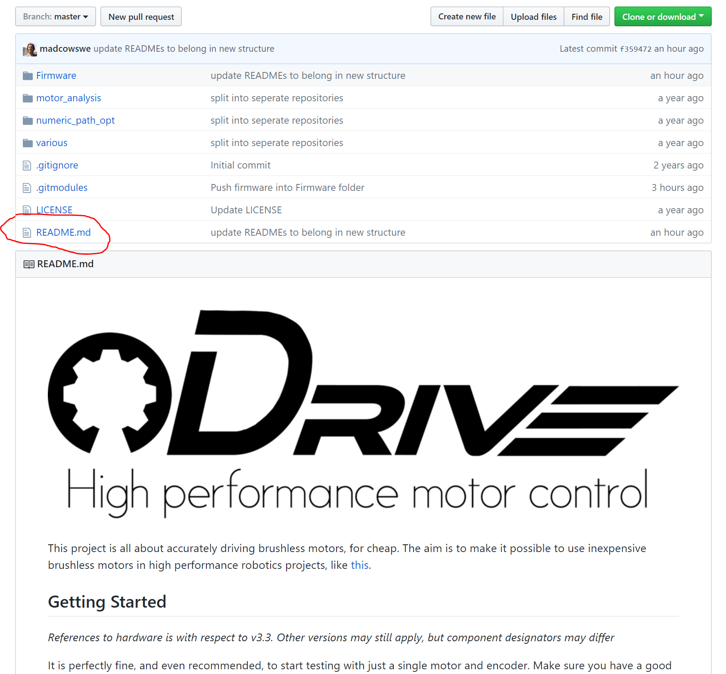Open madcowswe author link
The width and height of the screenshot is (726, 674).
coord(65,49)
